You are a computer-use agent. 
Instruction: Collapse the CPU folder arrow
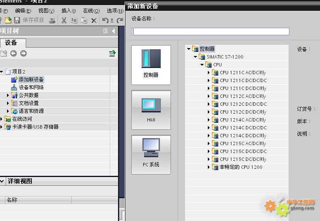(x=202, y=65)
